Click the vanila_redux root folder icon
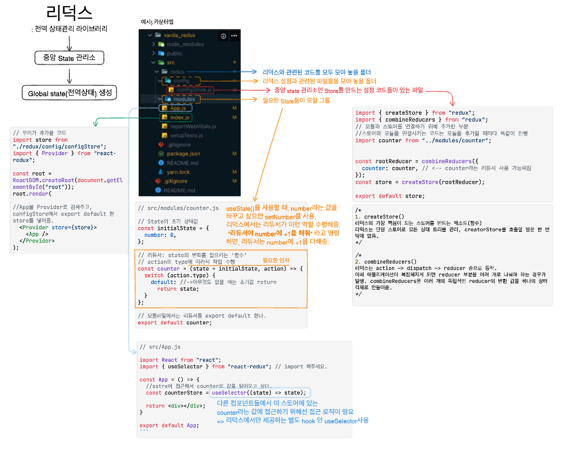The height and width of the screenshot is (449, 564). (x=158, y=35)
